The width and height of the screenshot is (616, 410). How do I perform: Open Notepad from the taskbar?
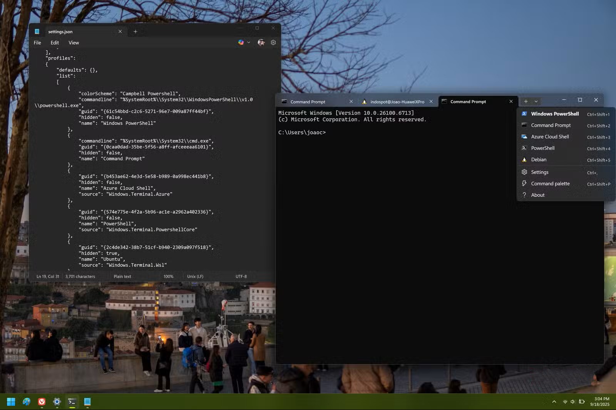(87, 402)
